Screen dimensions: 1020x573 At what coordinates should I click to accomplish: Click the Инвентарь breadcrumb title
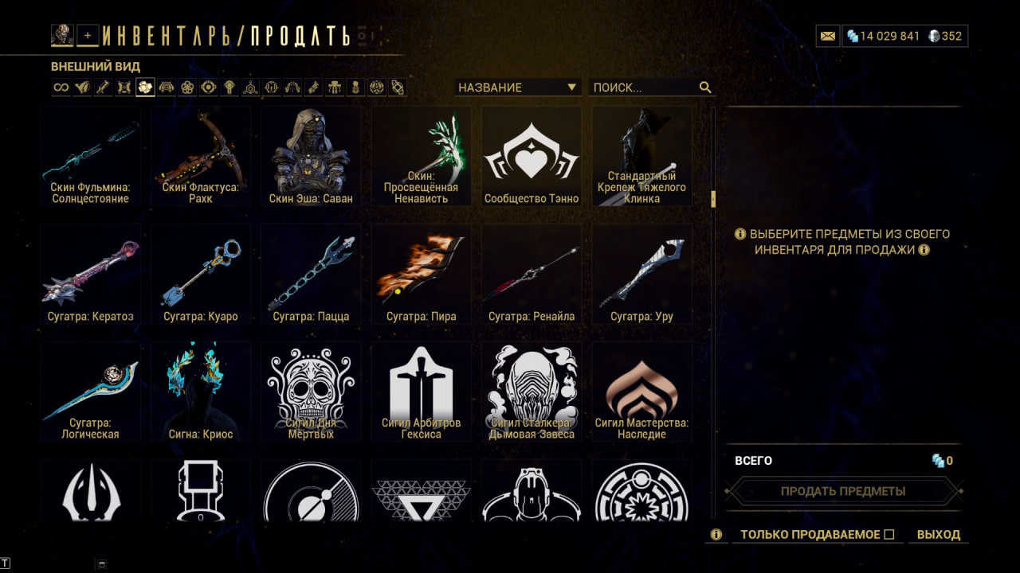click(171, 36)
